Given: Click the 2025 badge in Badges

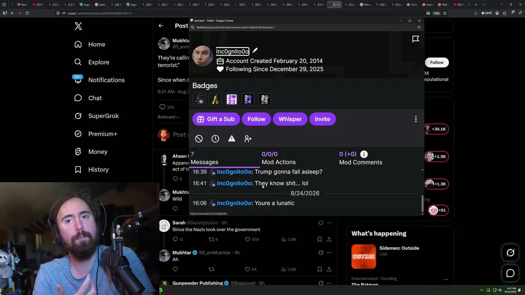Looking at the screenshot, I should click(x=265, y=99).
